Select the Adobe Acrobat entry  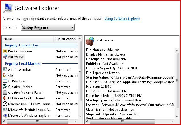click(x=20, y=70)
